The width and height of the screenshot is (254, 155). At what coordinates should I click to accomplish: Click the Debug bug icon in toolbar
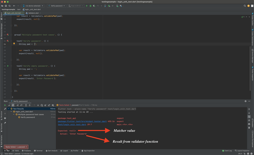click(91, 6)
